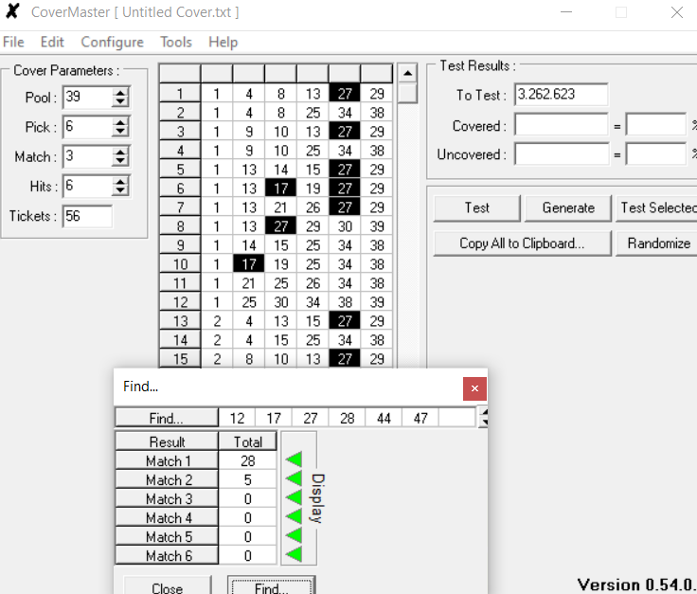Viewport: 697px width, 594px height.
Task: Click Find number cell containing 17
Action: click(274, 418)
